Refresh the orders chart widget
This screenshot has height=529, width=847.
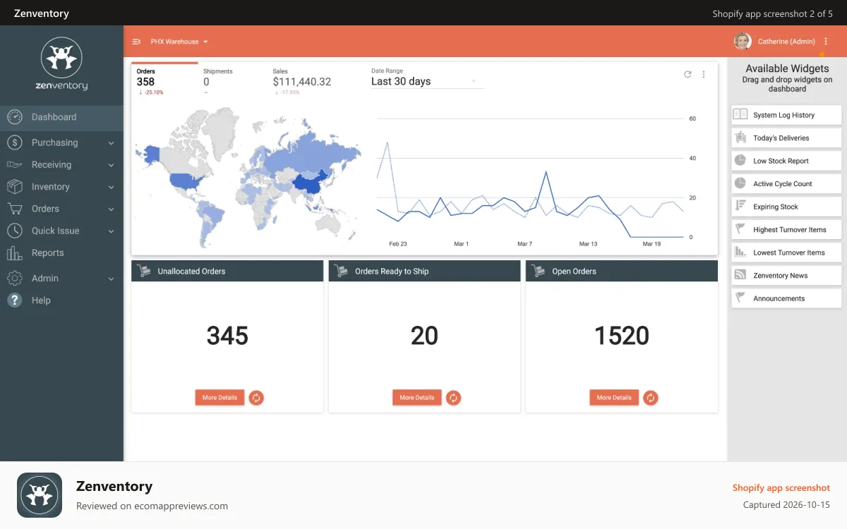(x=687, y=74)
